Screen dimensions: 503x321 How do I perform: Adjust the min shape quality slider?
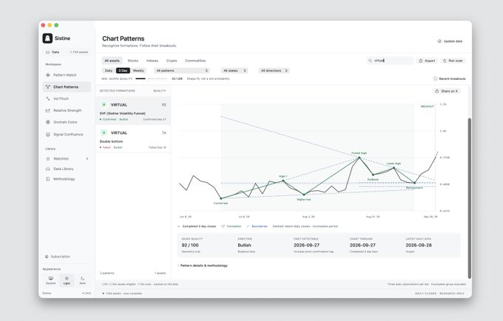tap(151, 78)
